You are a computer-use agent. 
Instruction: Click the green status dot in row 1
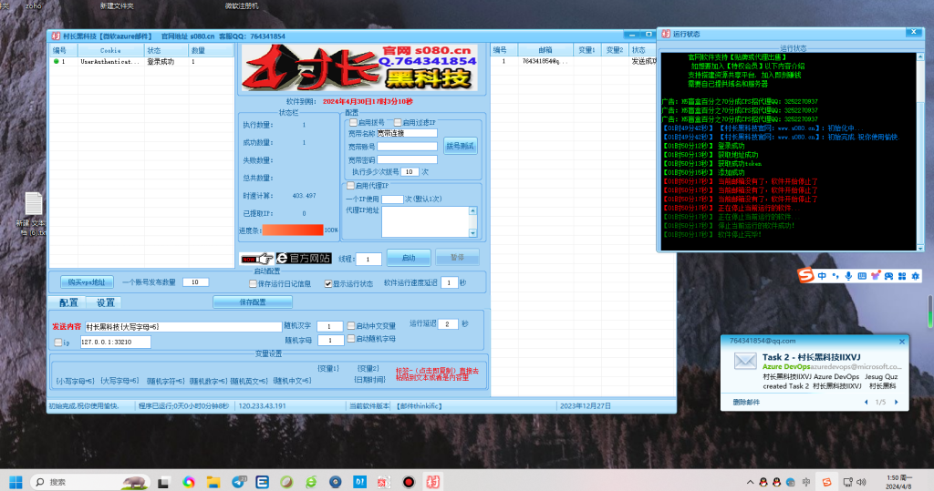[x=56, y=61]
